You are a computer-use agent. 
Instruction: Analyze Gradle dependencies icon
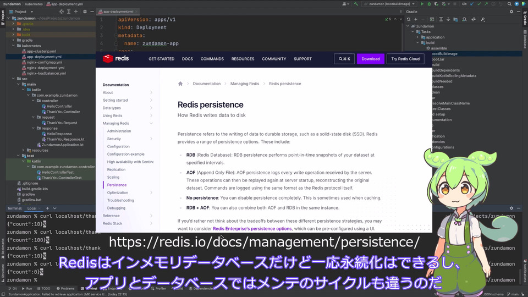coord(464,20)
